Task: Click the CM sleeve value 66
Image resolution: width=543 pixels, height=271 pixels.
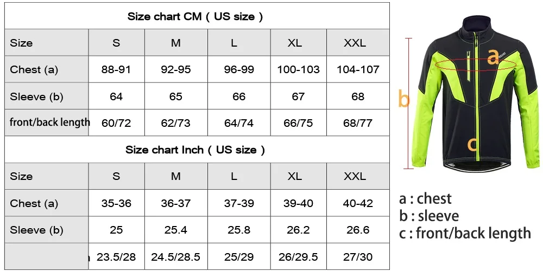Action: tap(239, 96)
